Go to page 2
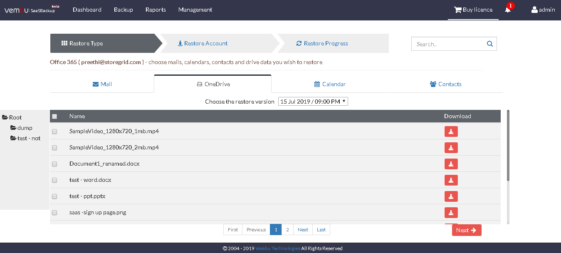The image size is (561, 253). coord(287,230)
